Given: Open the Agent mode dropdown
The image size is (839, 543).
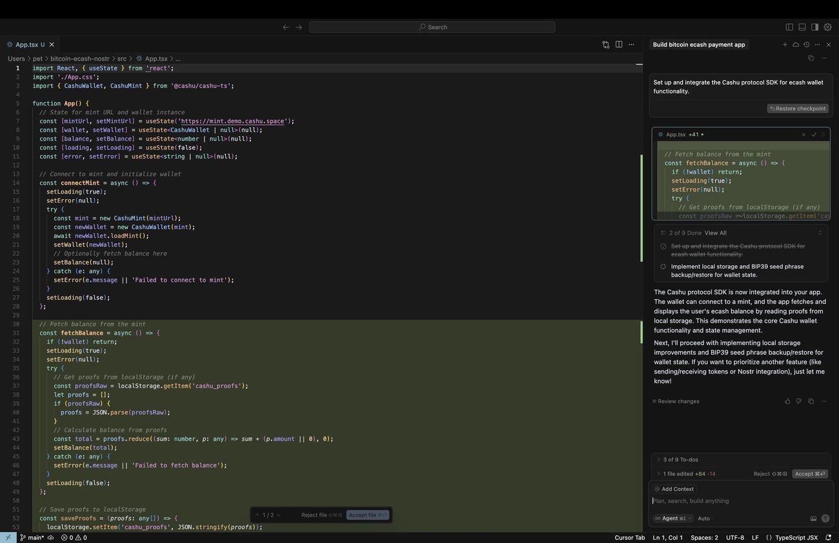Looking at the screenshot, I should point(673,518).
